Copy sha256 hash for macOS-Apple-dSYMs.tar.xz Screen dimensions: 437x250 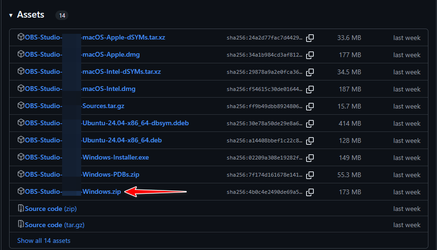[310, 38]
